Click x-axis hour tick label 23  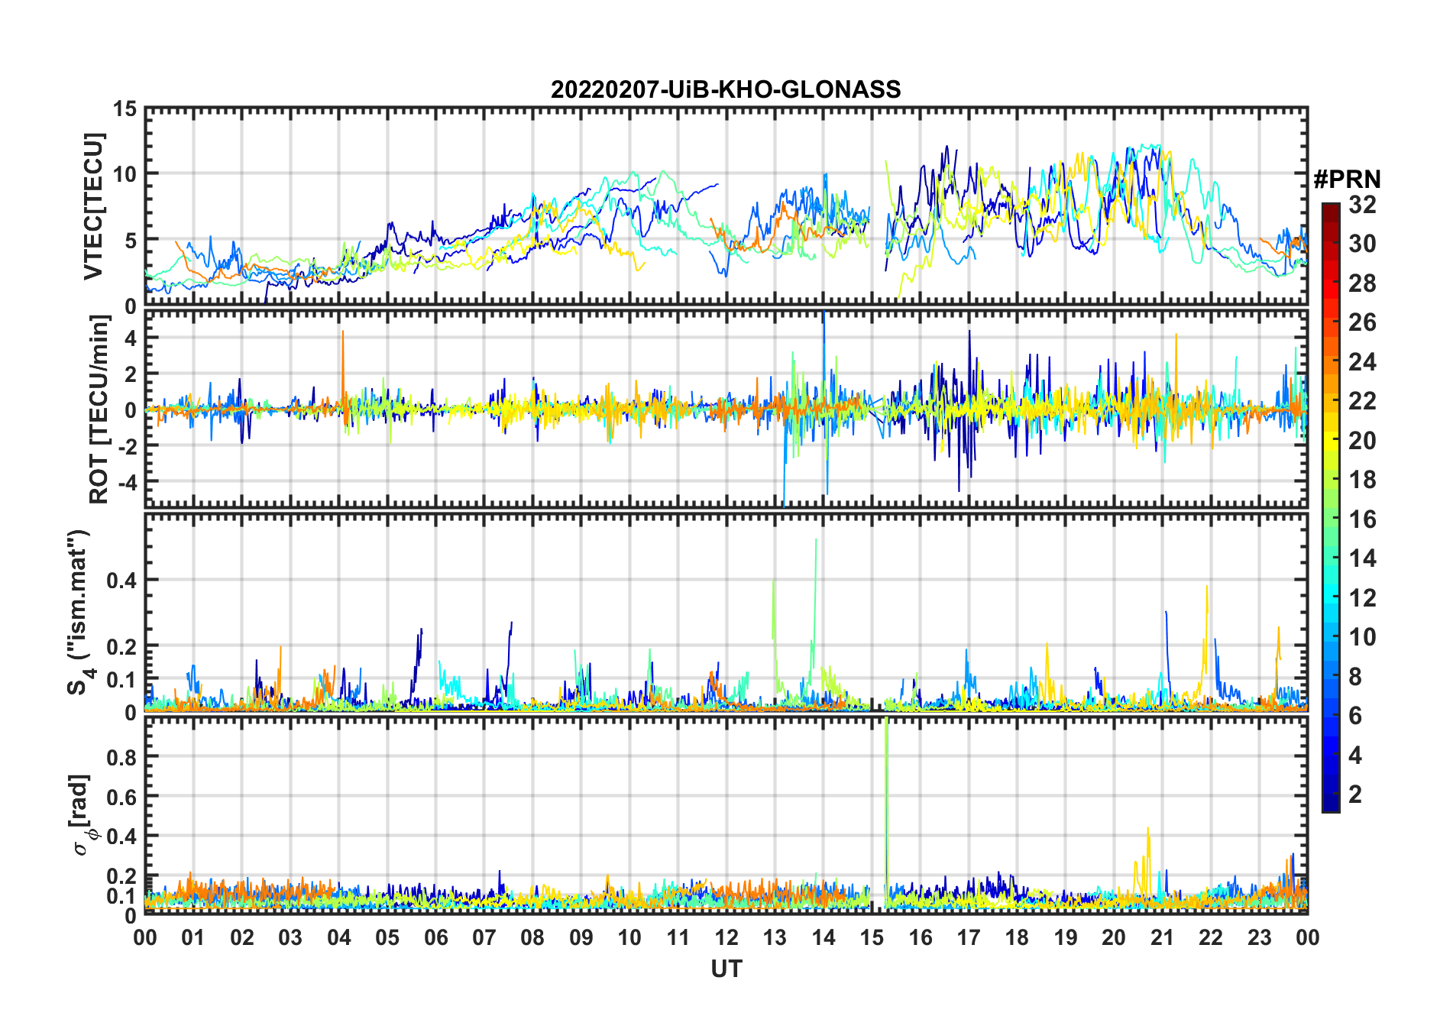tap(1260, 937)
